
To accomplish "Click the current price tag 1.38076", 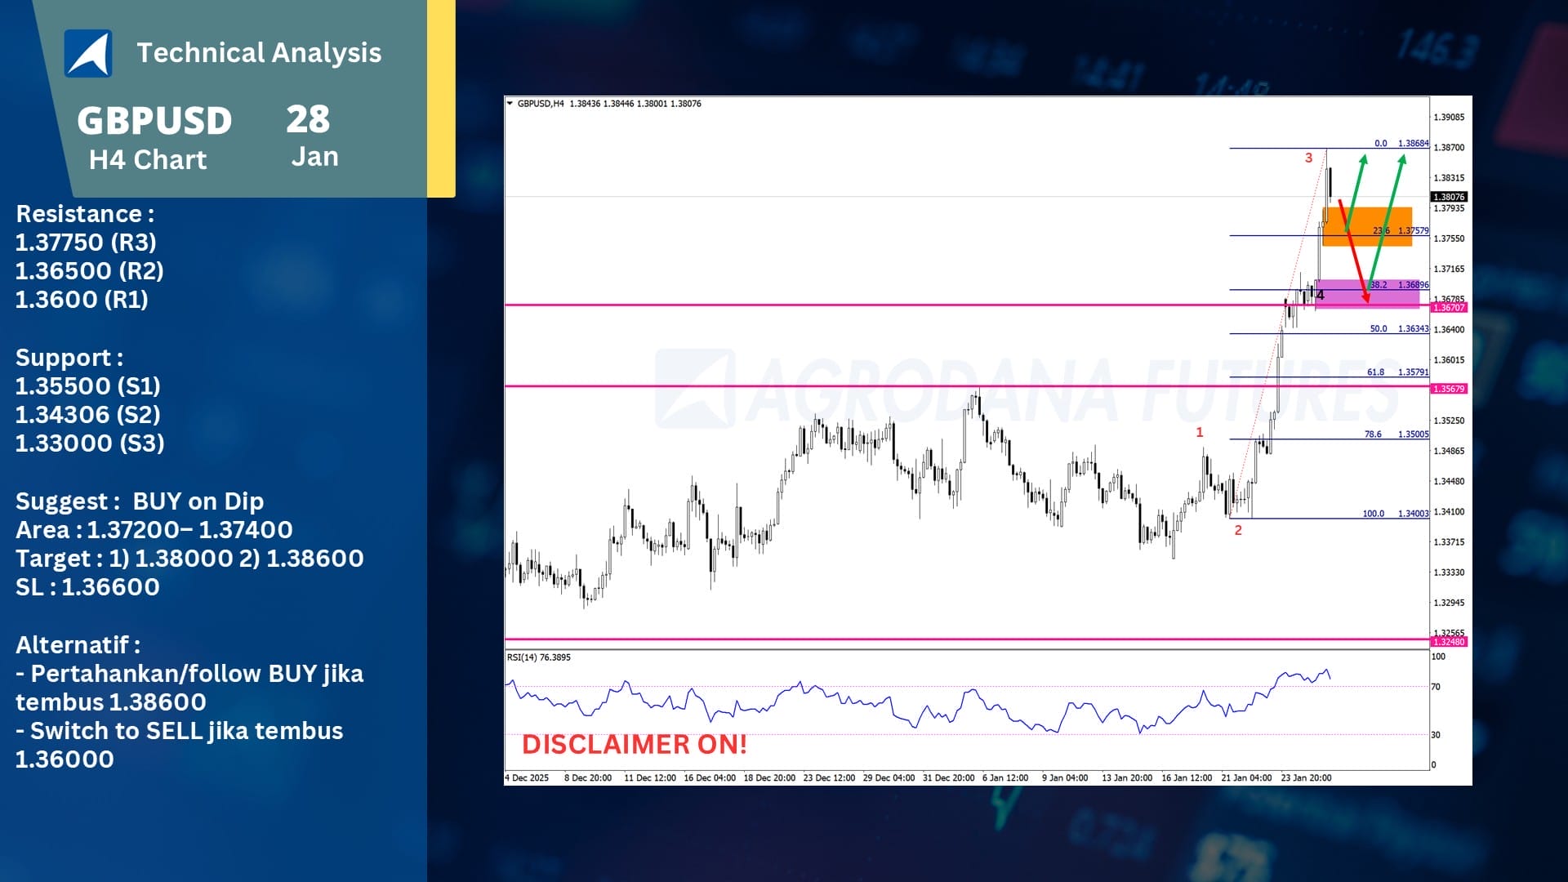I will (x=1450, y=197).
